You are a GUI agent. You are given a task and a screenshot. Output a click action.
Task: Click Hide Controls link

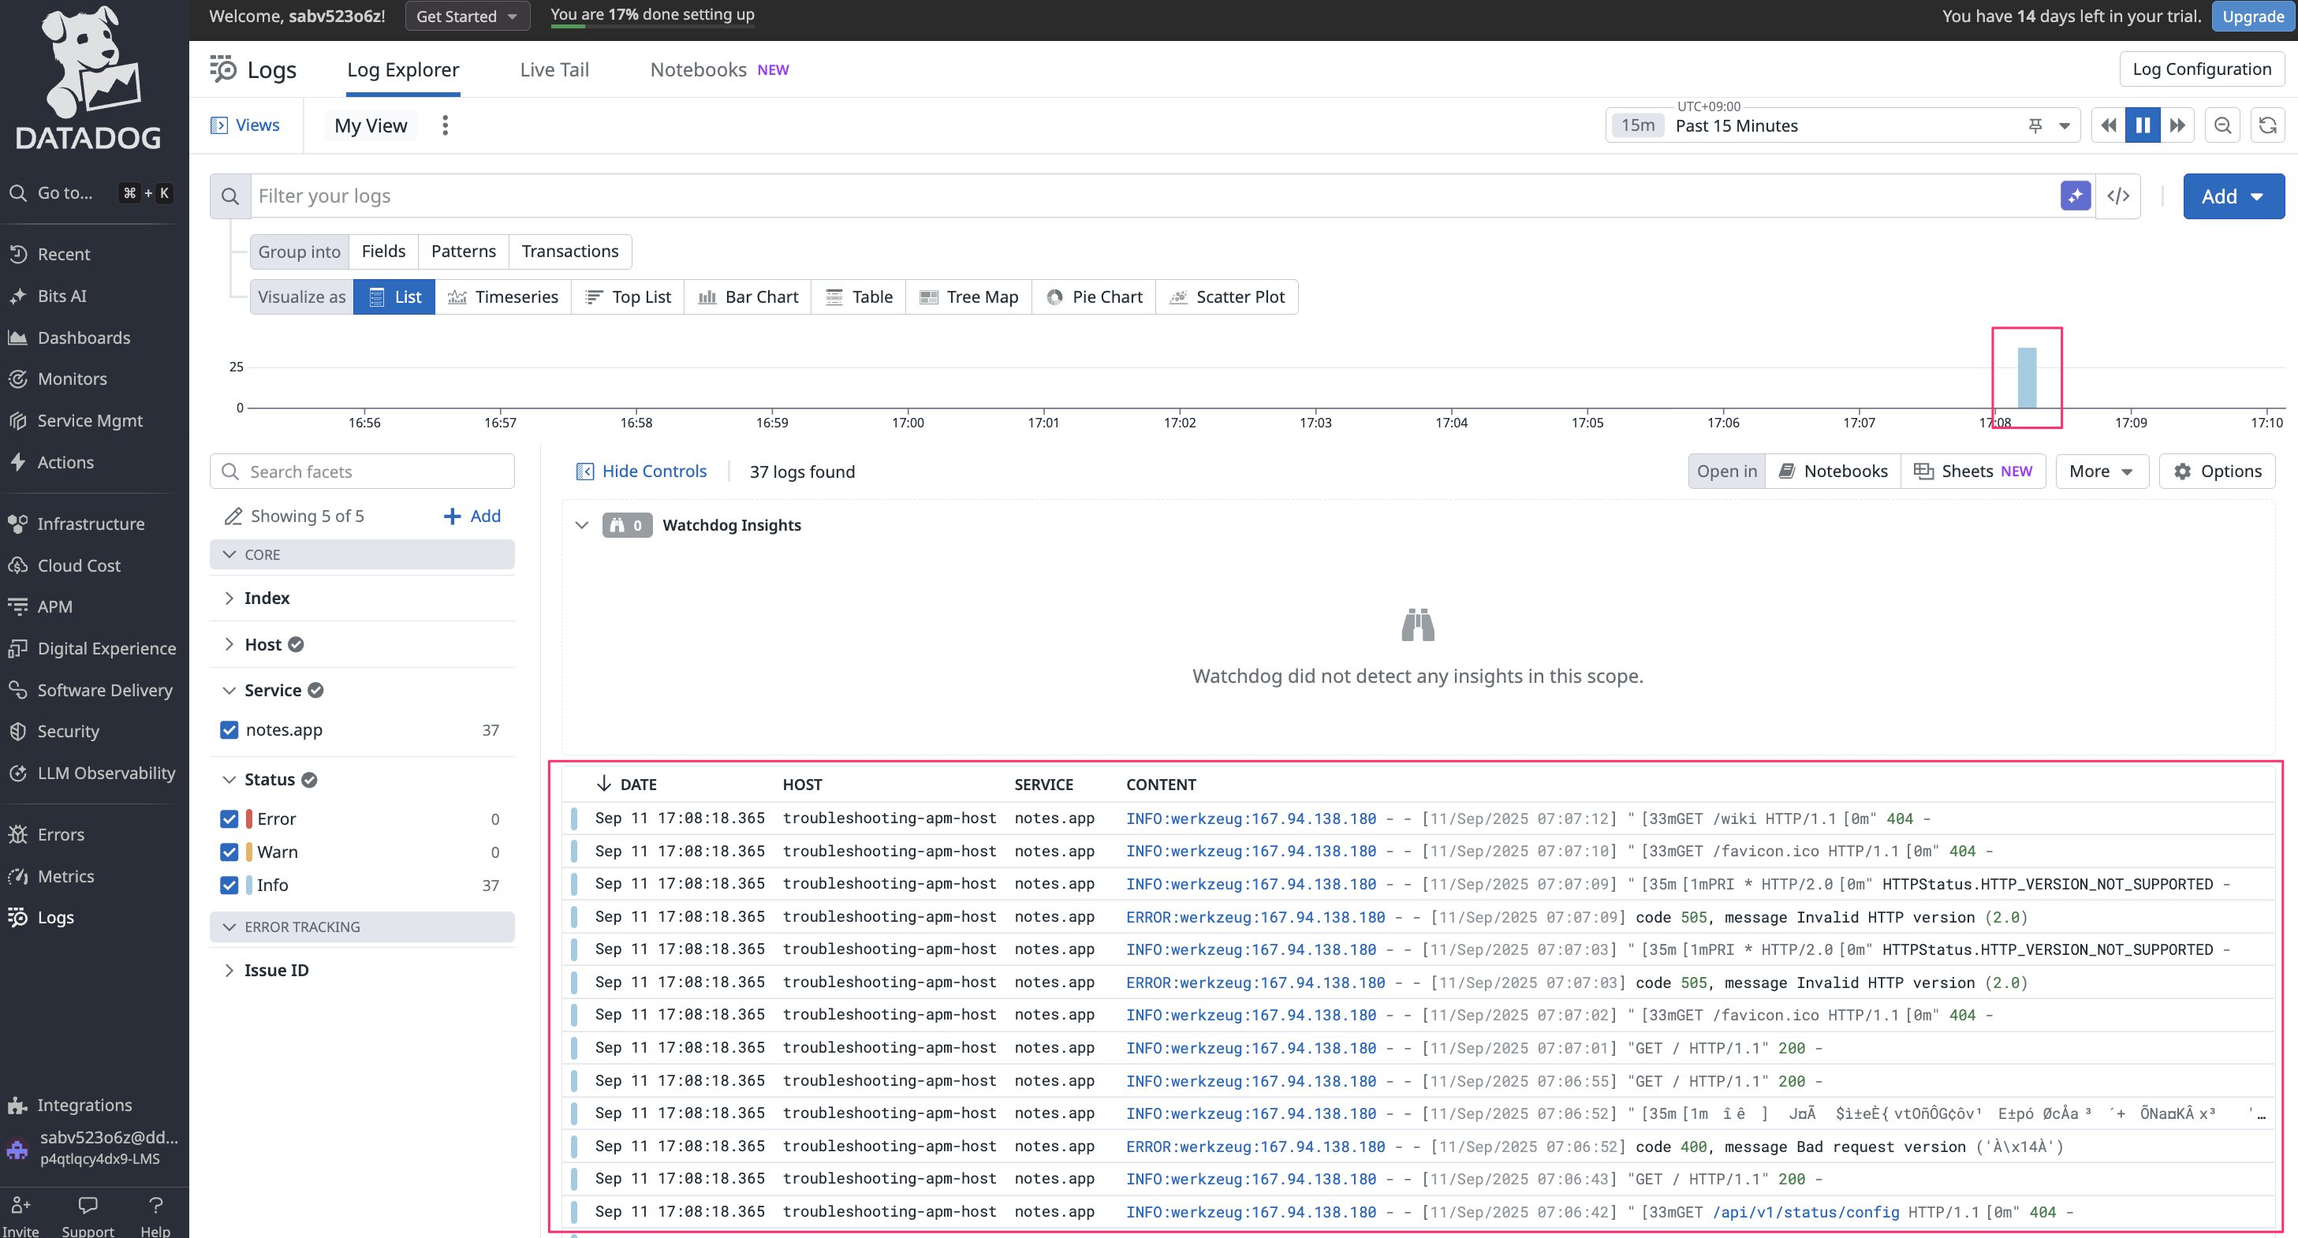tap(641, 471)
